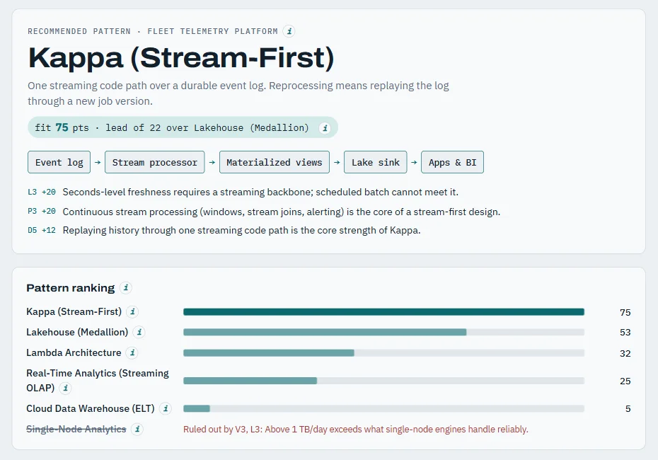The width and height of the screenshot is (658, 460).
Task: Select the Materialized views pipeline box
Action: [274, 162]
